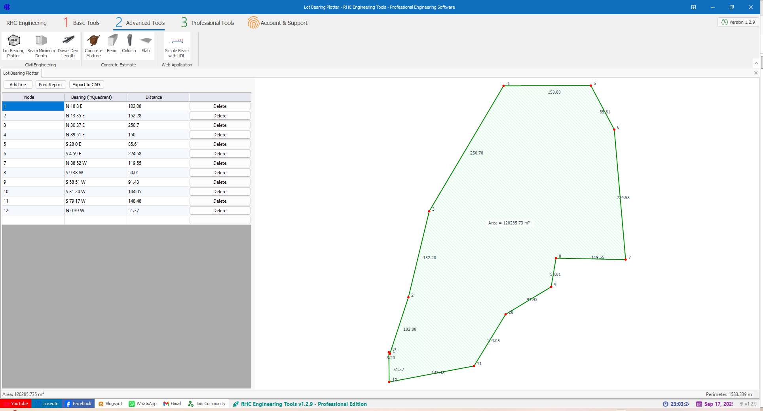Open the Dowel Dev Length tool
The image size is (763, 411).
tap(68, 46)
